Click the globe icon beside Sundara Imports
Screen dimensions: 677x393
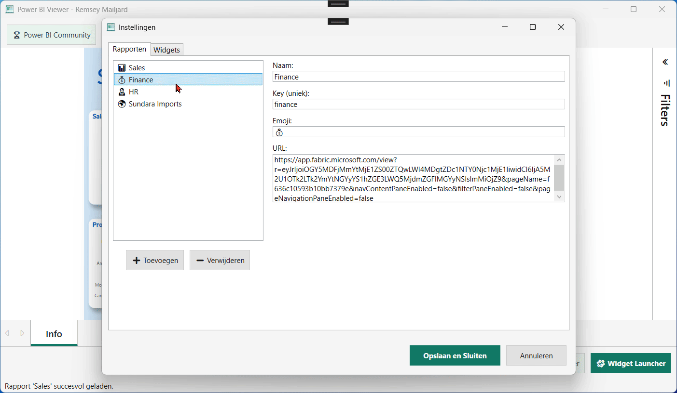[x=122, y=104]
